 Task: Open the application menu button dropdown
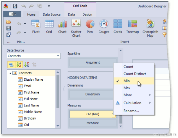12,14
